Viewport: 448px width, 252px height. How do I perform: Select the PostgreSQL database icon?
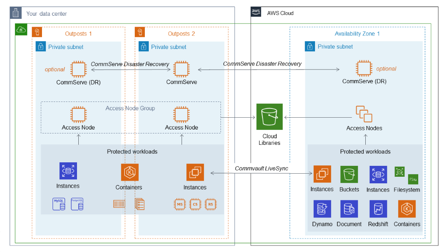click(77, 204)
